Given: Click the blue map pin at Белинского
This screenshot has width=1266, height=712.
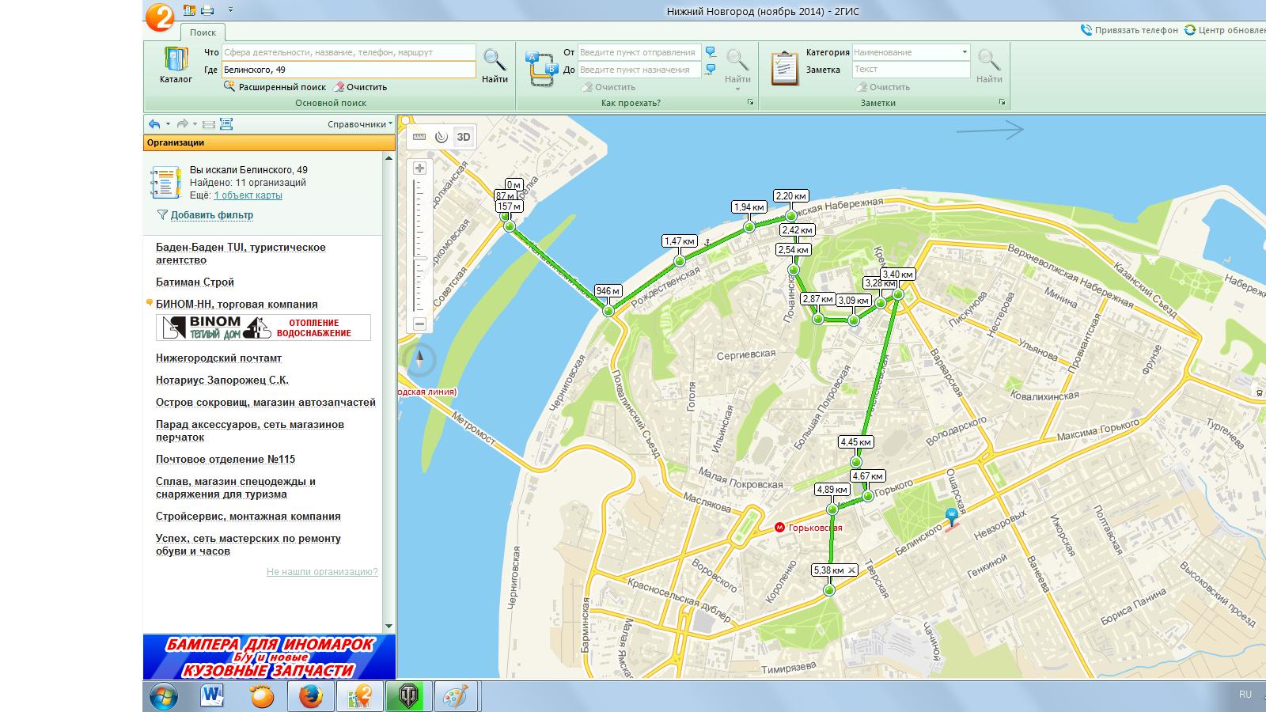Looking at the screenshot, I should 952,516.
